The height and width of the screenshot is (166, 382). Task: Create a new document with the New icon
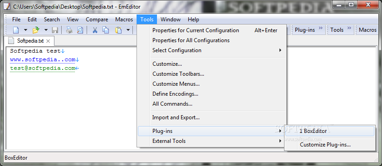16,30
